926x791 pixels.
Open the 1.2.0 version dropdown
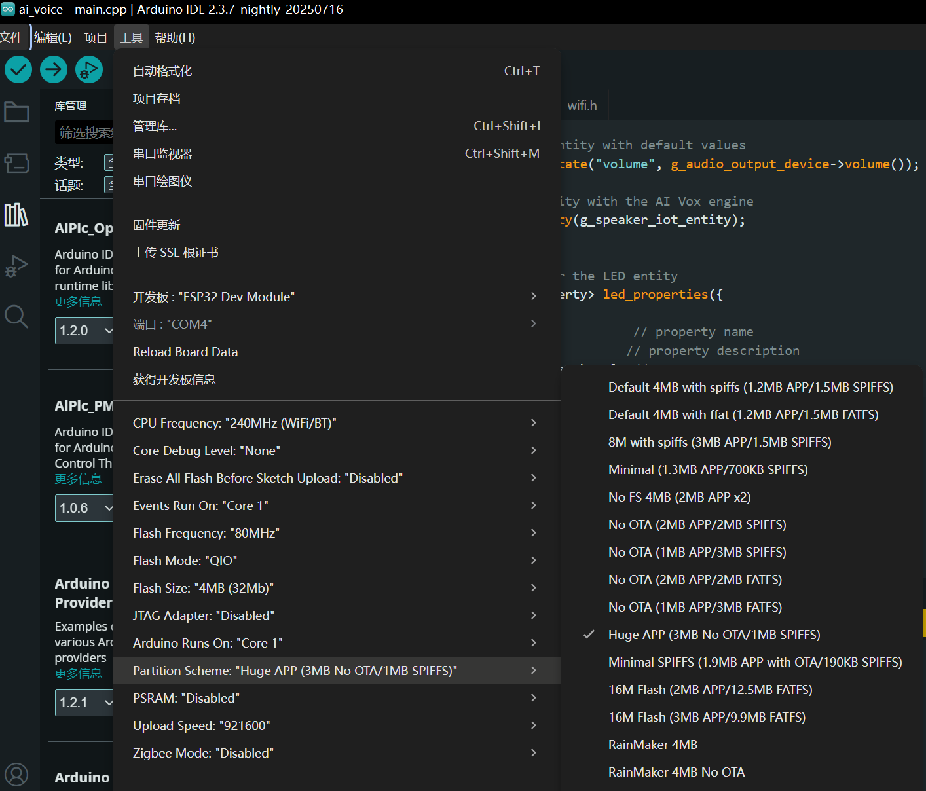pyautogui.click(x=85, y=331)
